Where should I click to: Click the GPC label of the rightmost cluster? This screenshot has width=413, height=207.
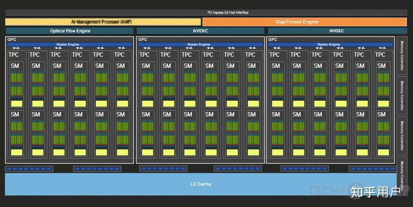pos(273,40)
